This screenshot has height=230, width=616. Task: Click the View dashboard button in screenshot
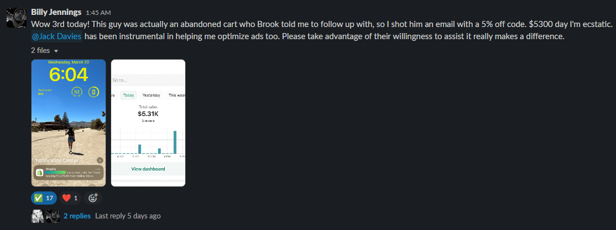[148, 169]
